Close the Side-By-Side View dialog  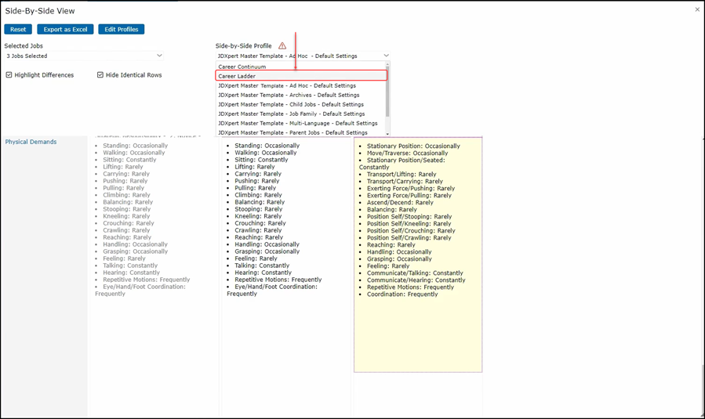[697, 10]
